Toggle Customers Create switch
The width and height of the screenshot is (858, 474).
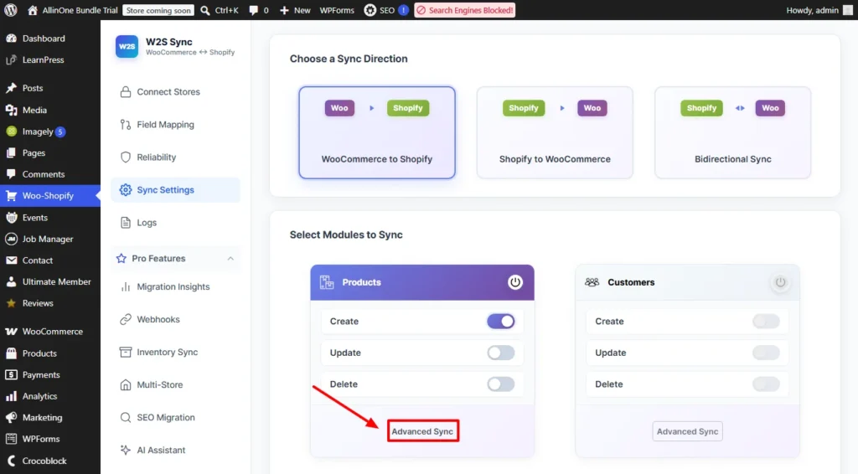[766, 321]
